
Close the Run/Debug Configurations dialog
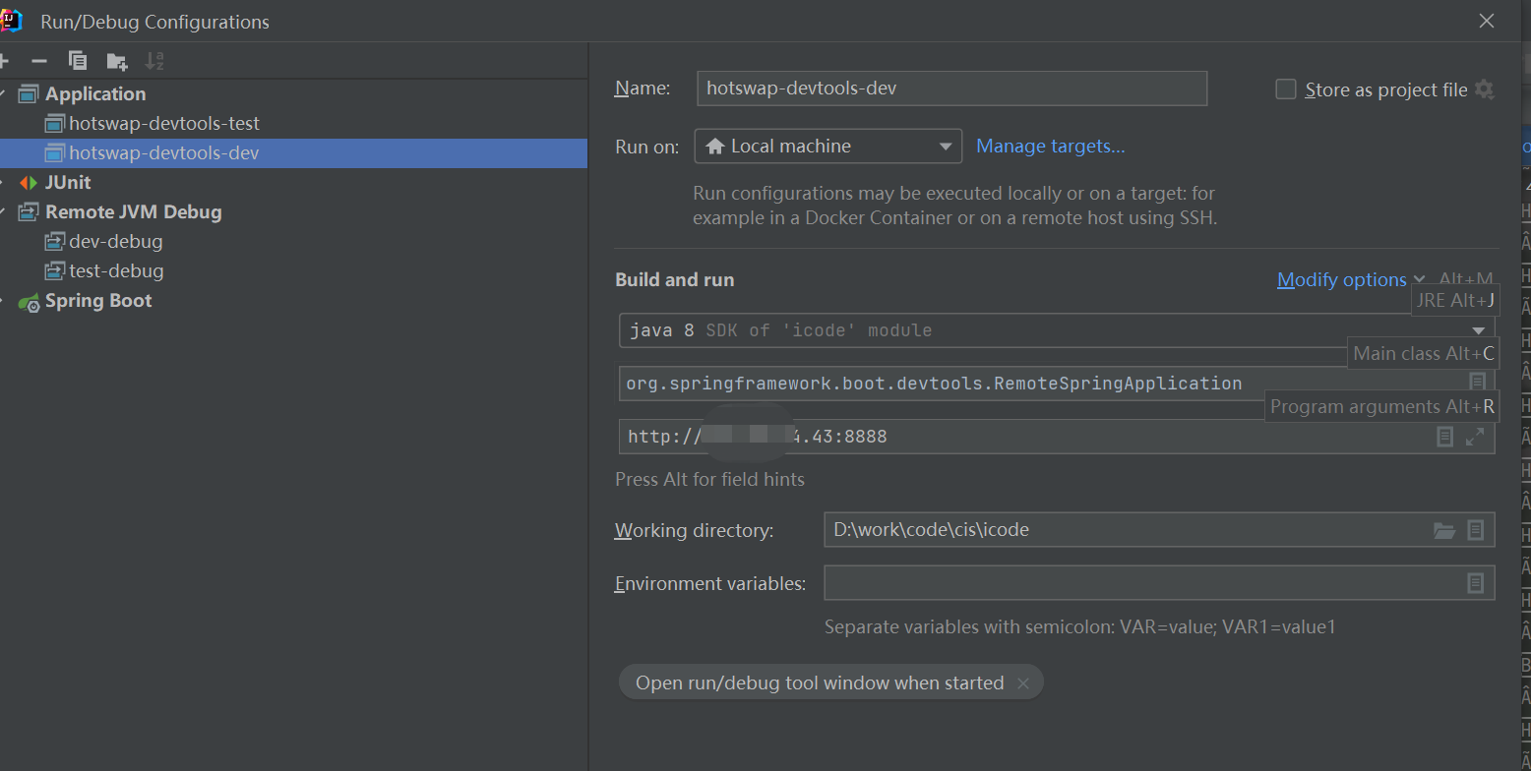(x=1487, y=21)
